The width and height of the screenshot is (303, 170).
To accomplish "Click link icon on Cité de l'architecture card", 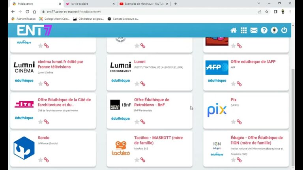I will pyautogui.click(x=47, y=122).
